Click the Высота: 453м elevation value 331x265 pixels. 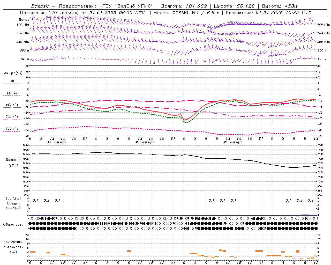[279, 6]
